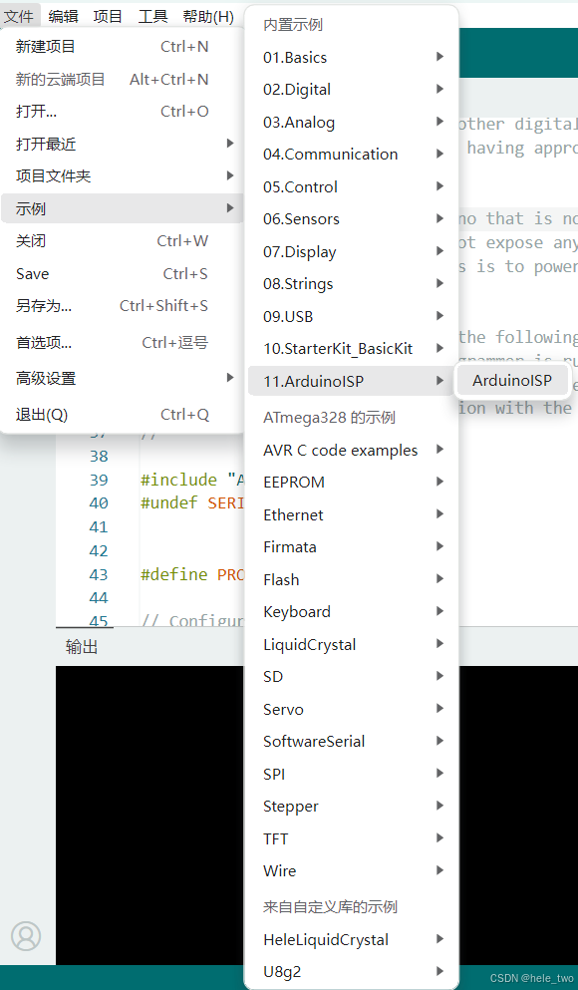Open the 帮助(H) menu
Screen dimensions: 578x990
tap(208, 16)
